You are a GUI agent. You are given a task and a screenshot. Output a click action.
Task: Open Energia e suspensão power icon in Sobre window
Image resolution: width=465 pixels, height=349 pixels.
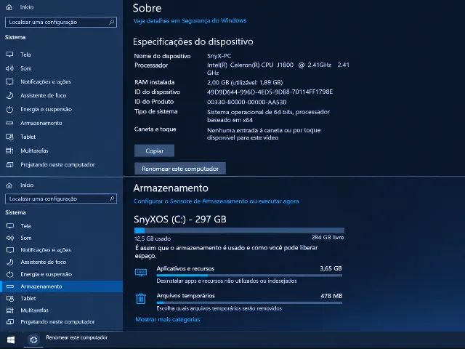pyautogui.click(x=9, y=109)
